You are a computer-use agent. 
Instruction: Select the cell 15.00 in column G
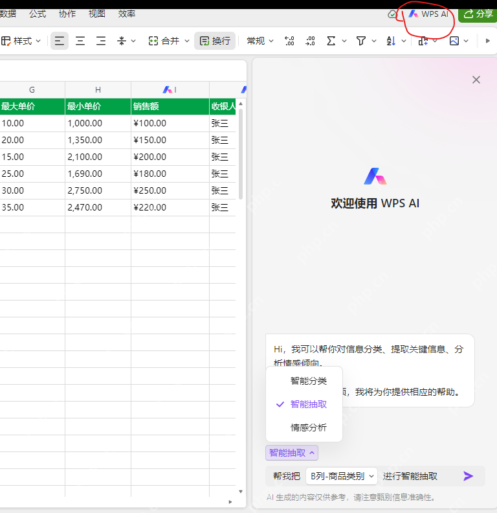(x=32, y=157)
